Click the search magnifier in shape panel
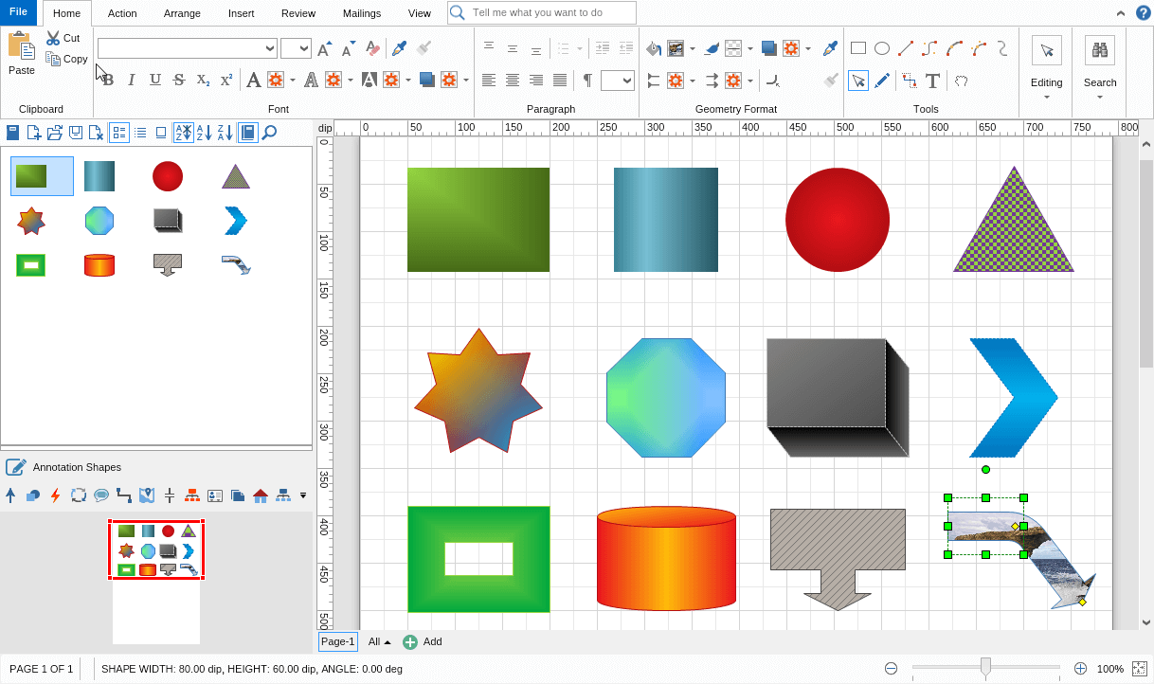Image resolution: width=1154 pixels, height=684 pixels. [269, 133]
